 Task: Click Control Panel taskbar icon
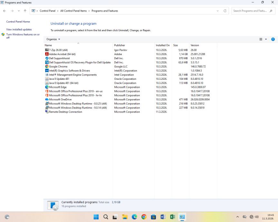point(182,217)
